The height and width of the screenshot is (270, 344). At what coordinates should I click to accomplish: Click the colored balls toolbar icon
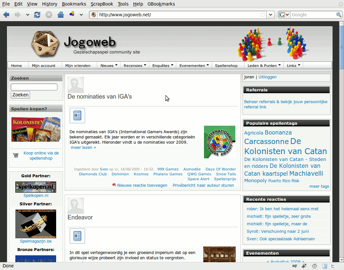pyautogui.click(x=72, y=14)
